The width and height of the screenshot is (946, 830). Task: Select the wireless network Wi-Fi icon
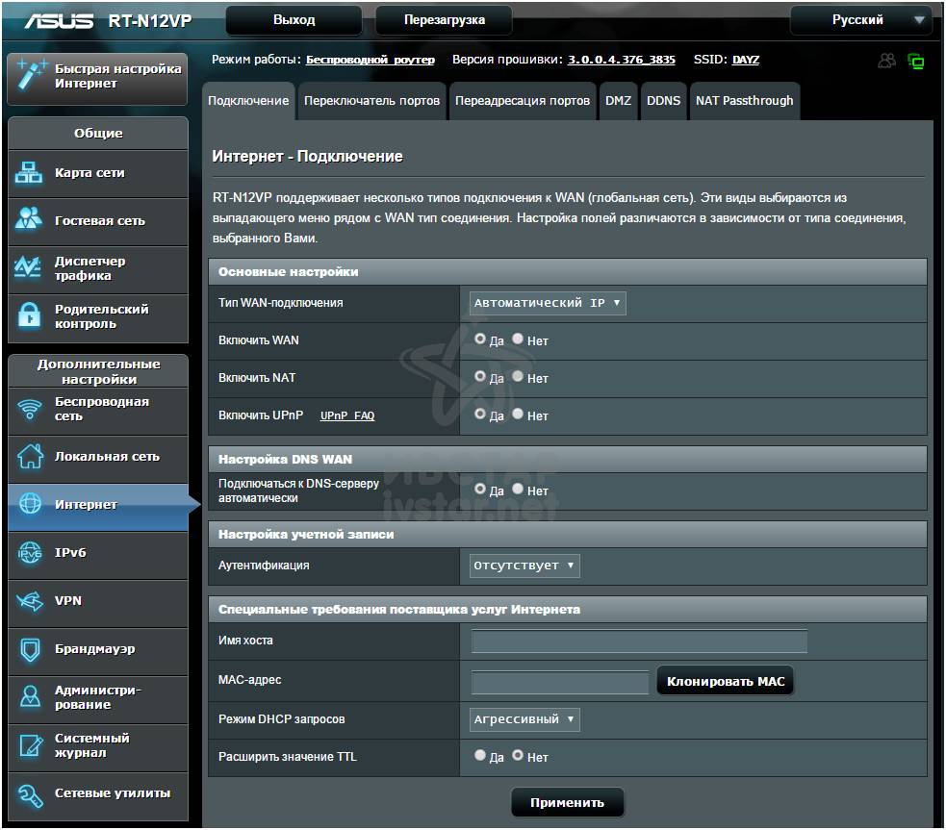tap(30, 410)
